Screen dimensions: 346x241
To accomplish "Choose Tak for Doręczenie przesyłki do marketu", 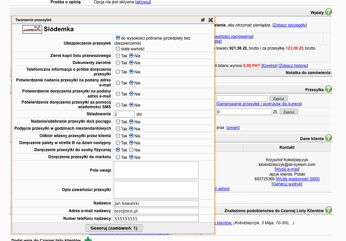I will [x=118, y=157].
